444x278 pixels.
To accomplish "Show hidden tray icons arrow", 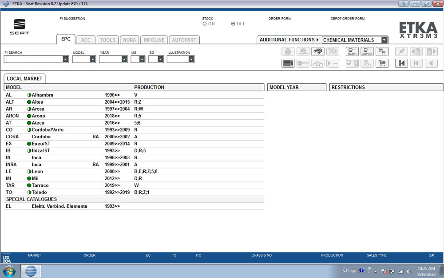I will click(376, 271).
